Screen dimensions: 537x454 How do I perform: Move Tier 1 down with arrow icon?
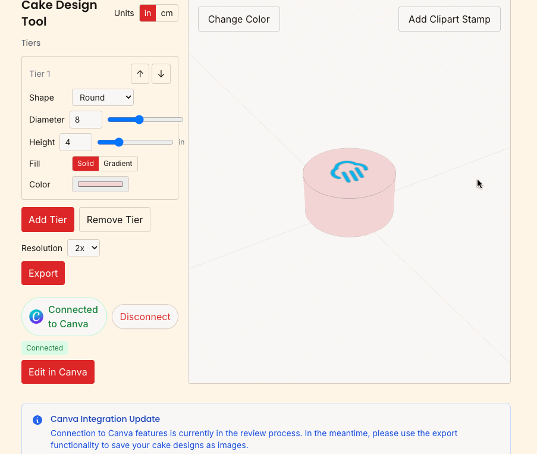pos(161,74)
